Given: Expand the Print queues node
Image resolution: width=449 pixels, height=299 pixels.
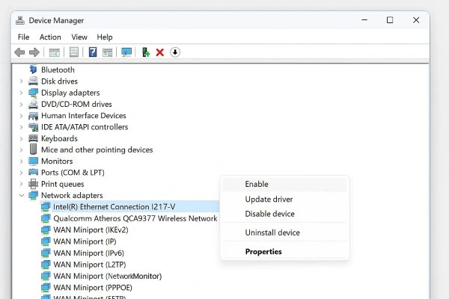Looking at the screenshot, I should click(x=21, y=184).
